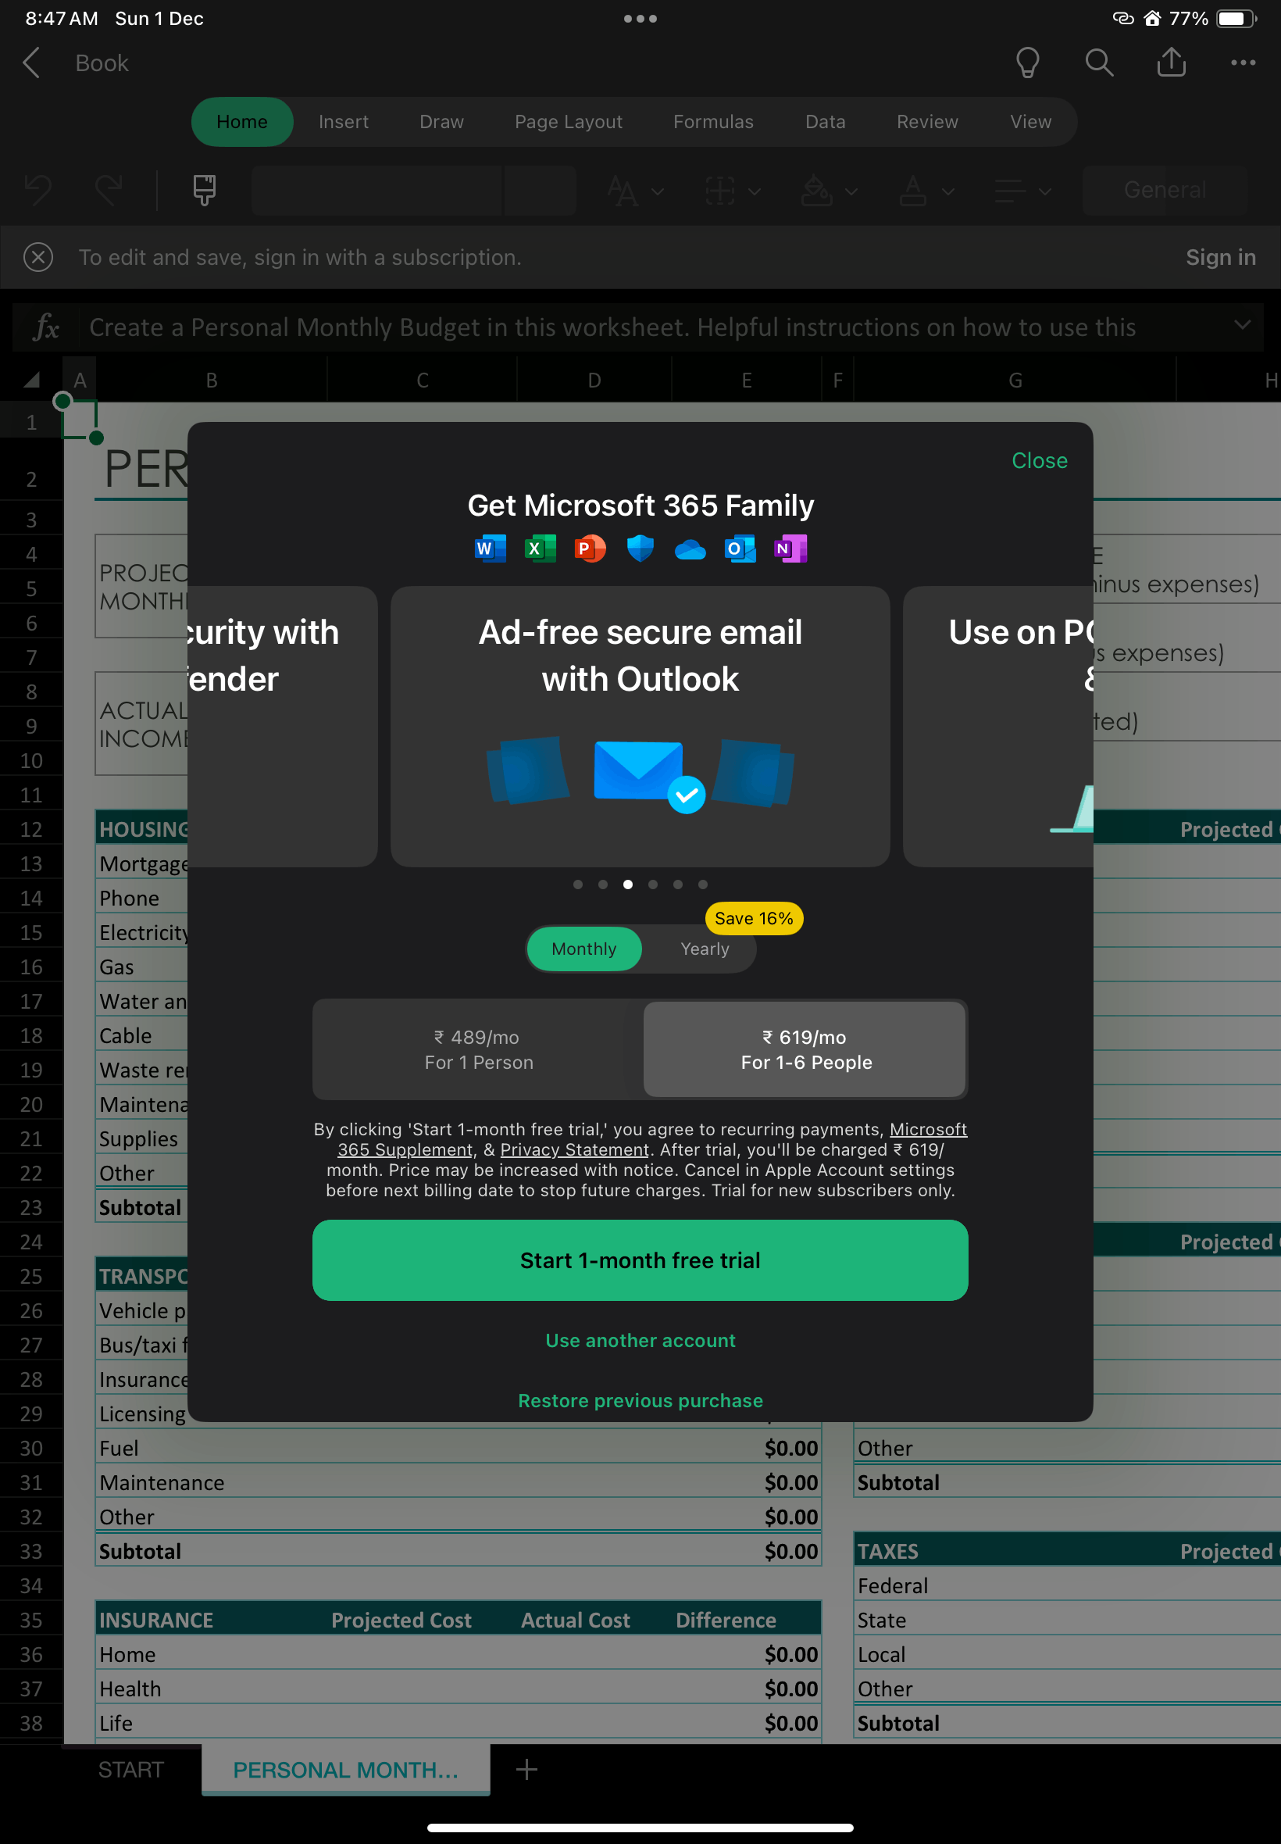
Task: Open the General number format box
Action: 1164,191
